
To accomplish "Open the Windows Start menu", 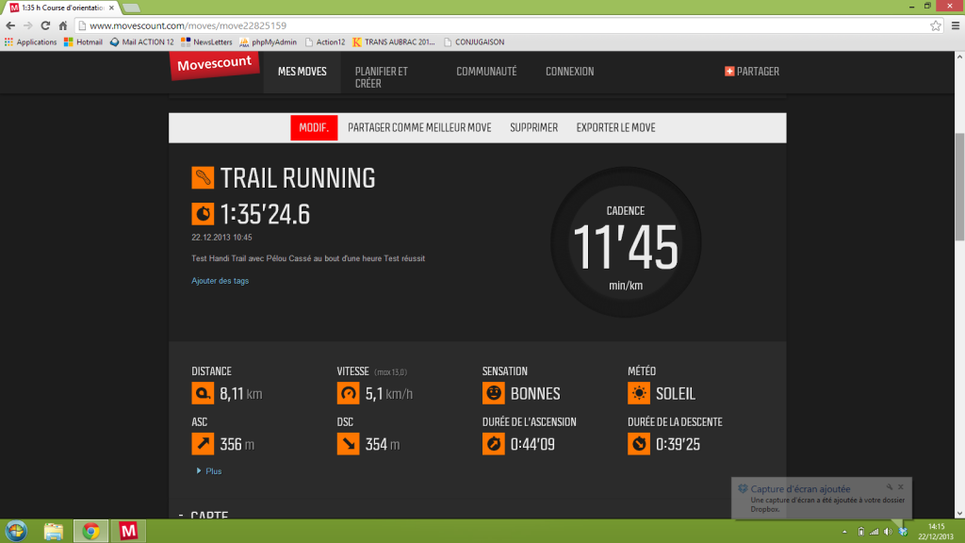I will [16, 531].
